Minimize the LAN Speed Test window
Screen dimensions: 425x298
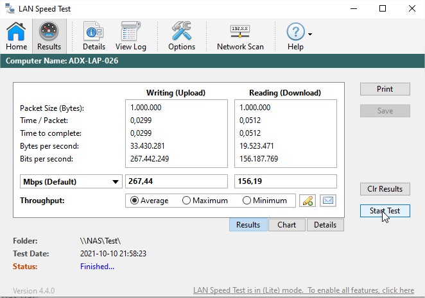coord(354,8)
